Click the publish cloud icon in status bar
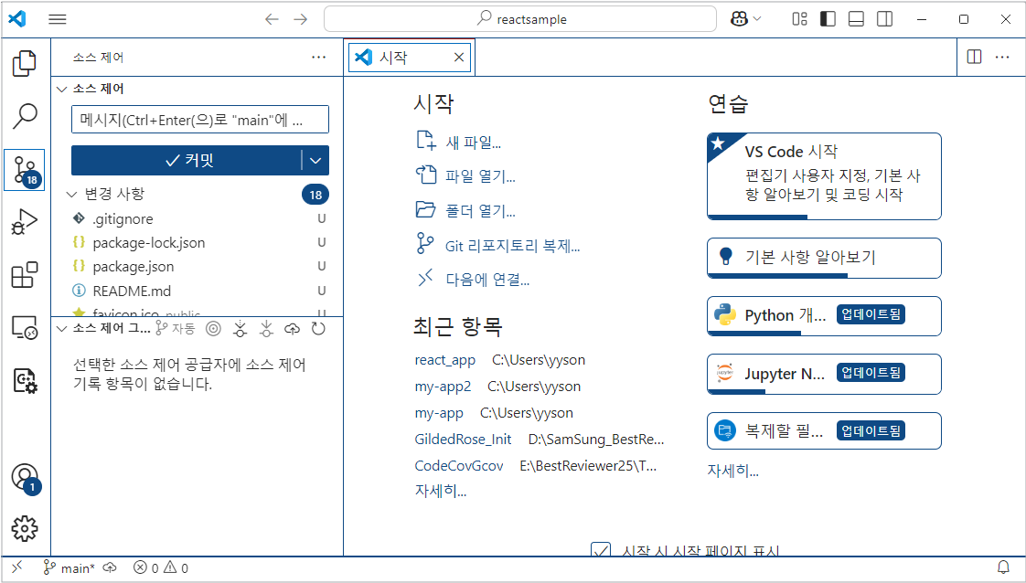The width and height of the screenshot is (1026, 583). click(x=110, y=567)
